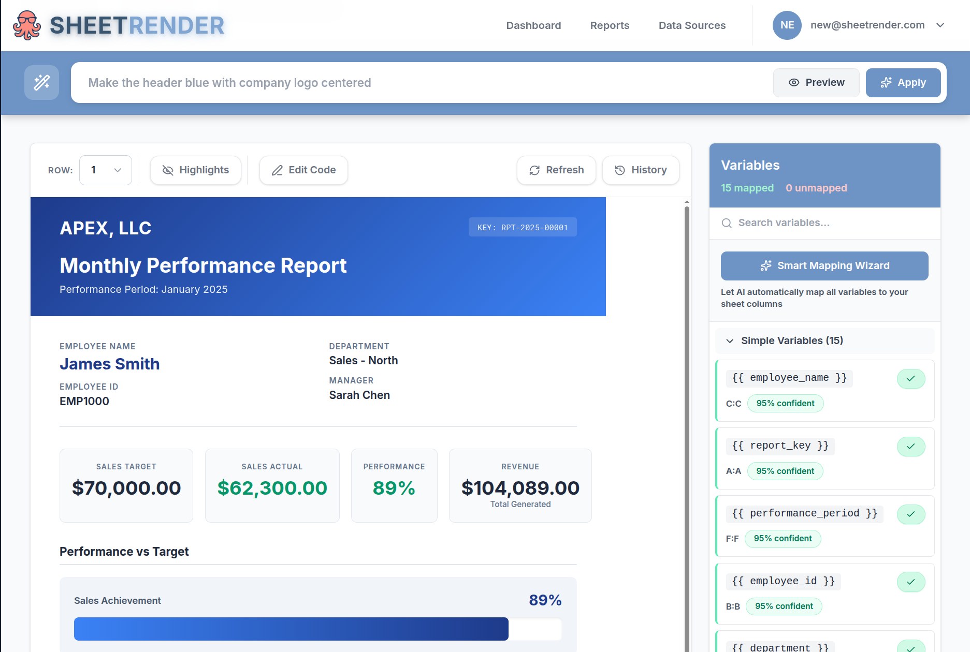This screenshot has width=970, height=652.
Task: Click the NE avatar circle
Action: coord(787,25)
